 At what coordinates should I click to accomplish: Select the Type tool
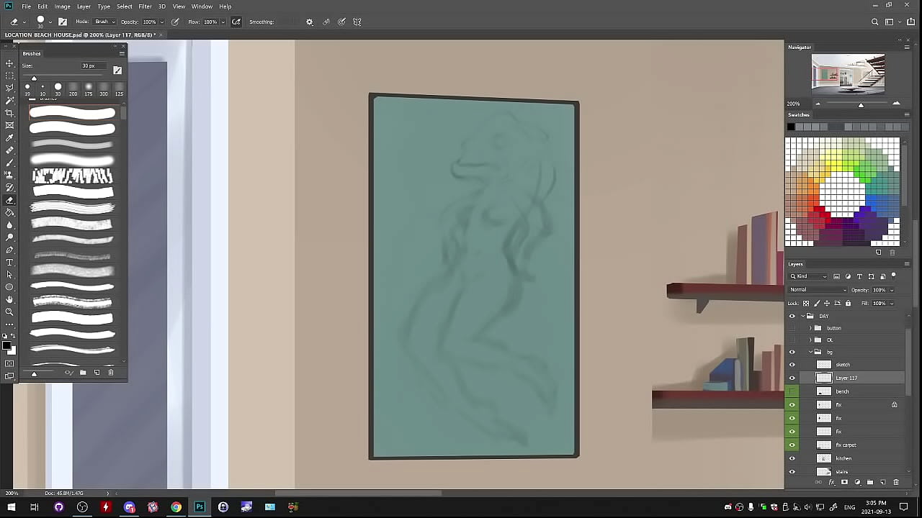pos(9,262)
